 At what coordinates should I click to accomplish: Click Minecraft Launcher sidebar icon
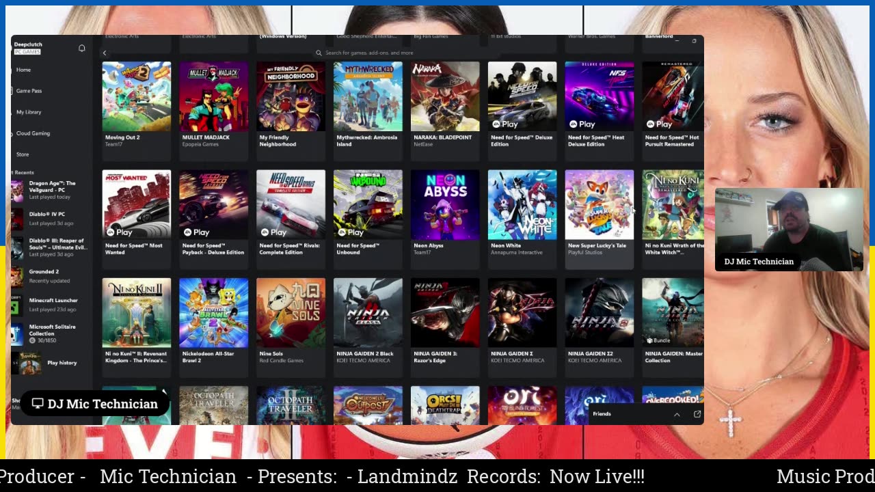pos(17,305)
